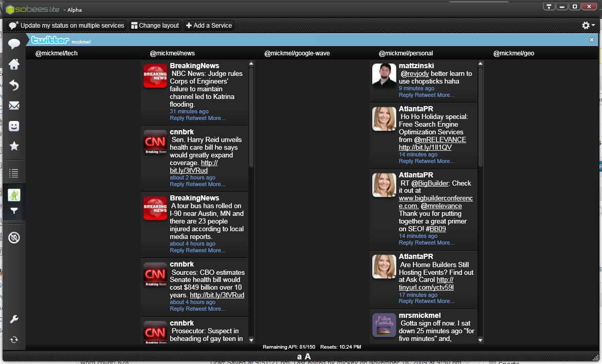Open the mattzinski username
The height and width of the screenshot is (364, 602).
(416, 66)
